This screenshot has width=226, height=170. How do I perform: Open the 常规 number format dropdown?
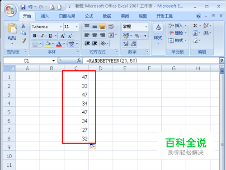[146, 27]
